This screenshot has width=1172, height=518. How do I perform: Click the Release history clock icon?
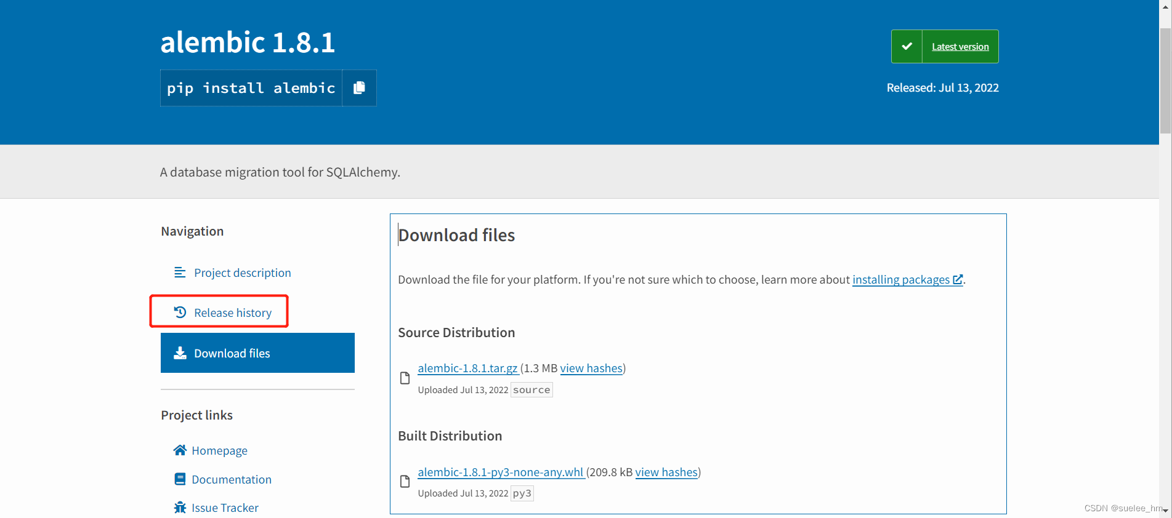point(180,312)
